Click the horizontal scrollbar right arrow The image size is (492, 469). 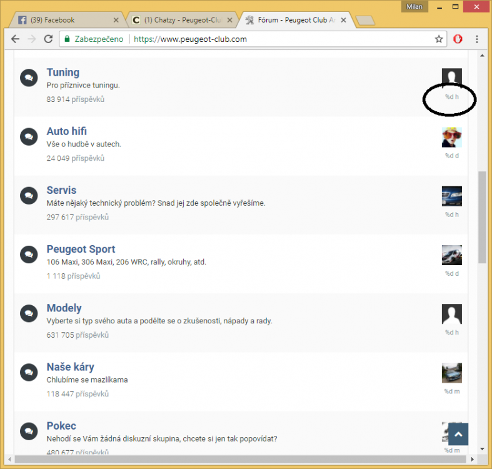click(473, 459)
